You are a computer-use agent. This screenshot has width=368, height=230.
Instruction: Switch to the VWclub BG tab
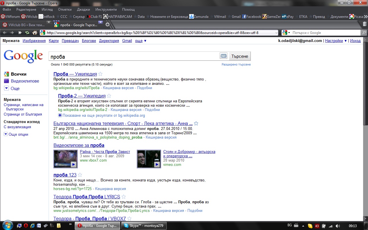pos(26,25)
